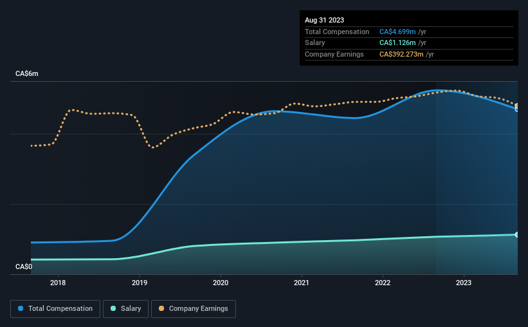Toggle the Company Earnings legend button
Screen dimensions: 528x327
(194, 309)
